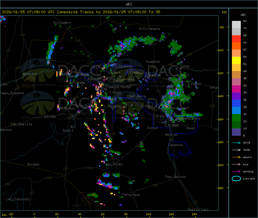Click the pink bip arrow in legend
The image size is (258, 218).
[x=236, y=164]
